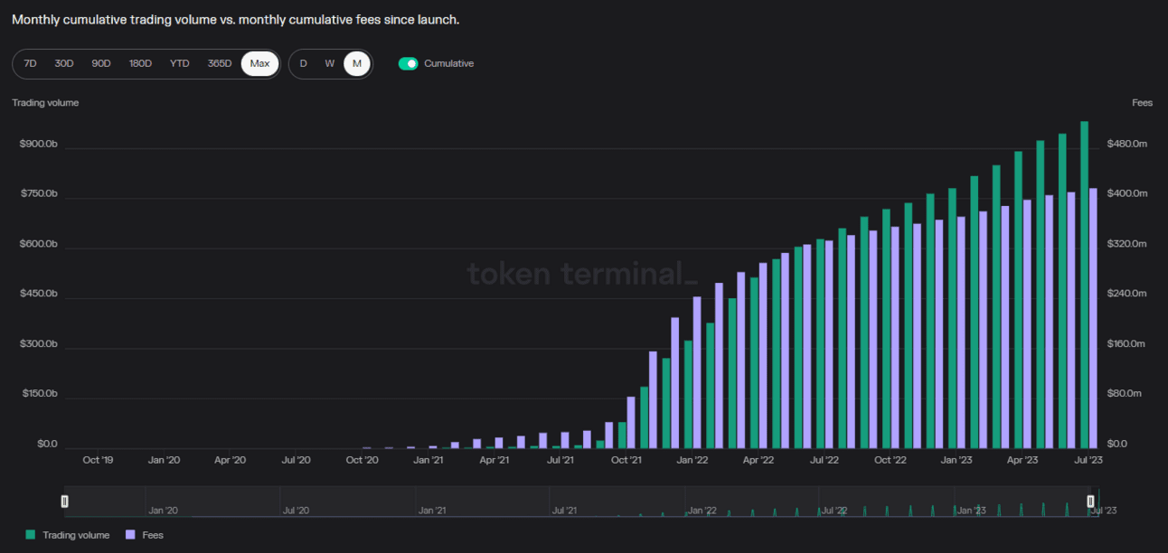Click the Jan '22 fees bar

pos(697,373)
